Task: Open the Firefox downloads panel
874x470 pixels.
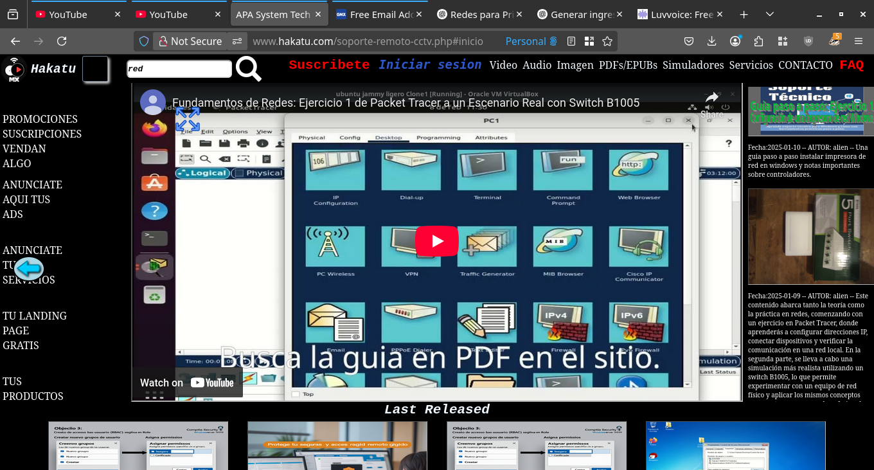Action: tap(711, 41)
